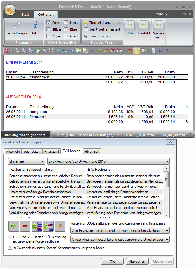
Task: Switch to the Start ribbon tab
Action: [25, 15]
